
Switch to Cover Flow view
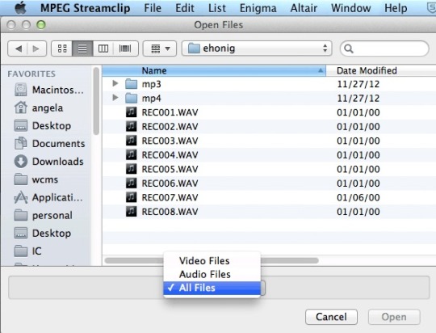coord(125,48)
